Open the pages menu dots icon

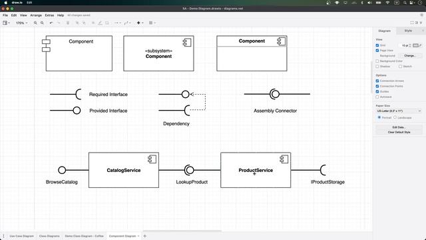point(3,236)
